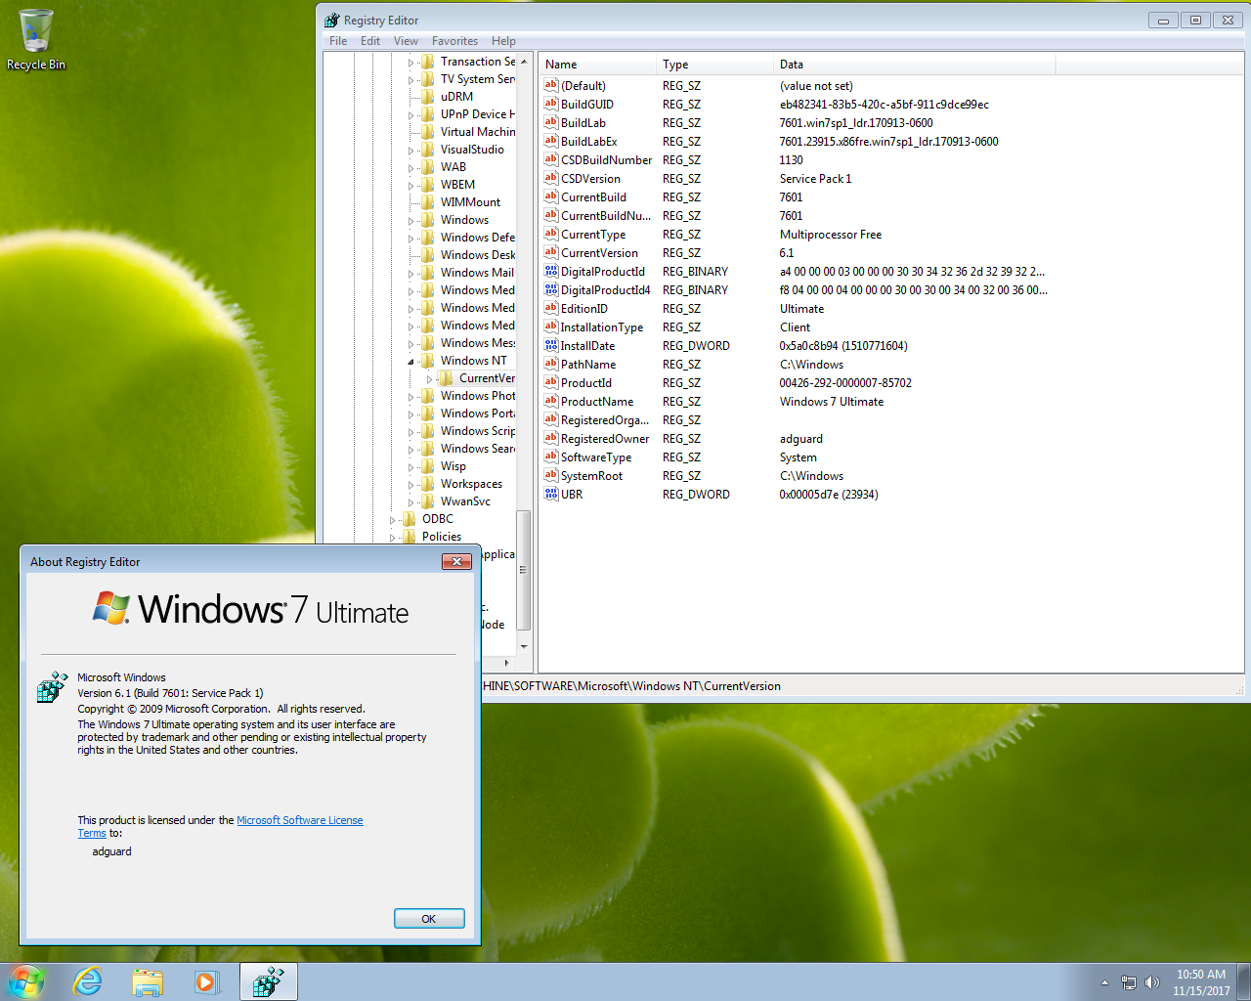Open the View menu
The image size is (1251, 1001).
(x=406, y=41)
